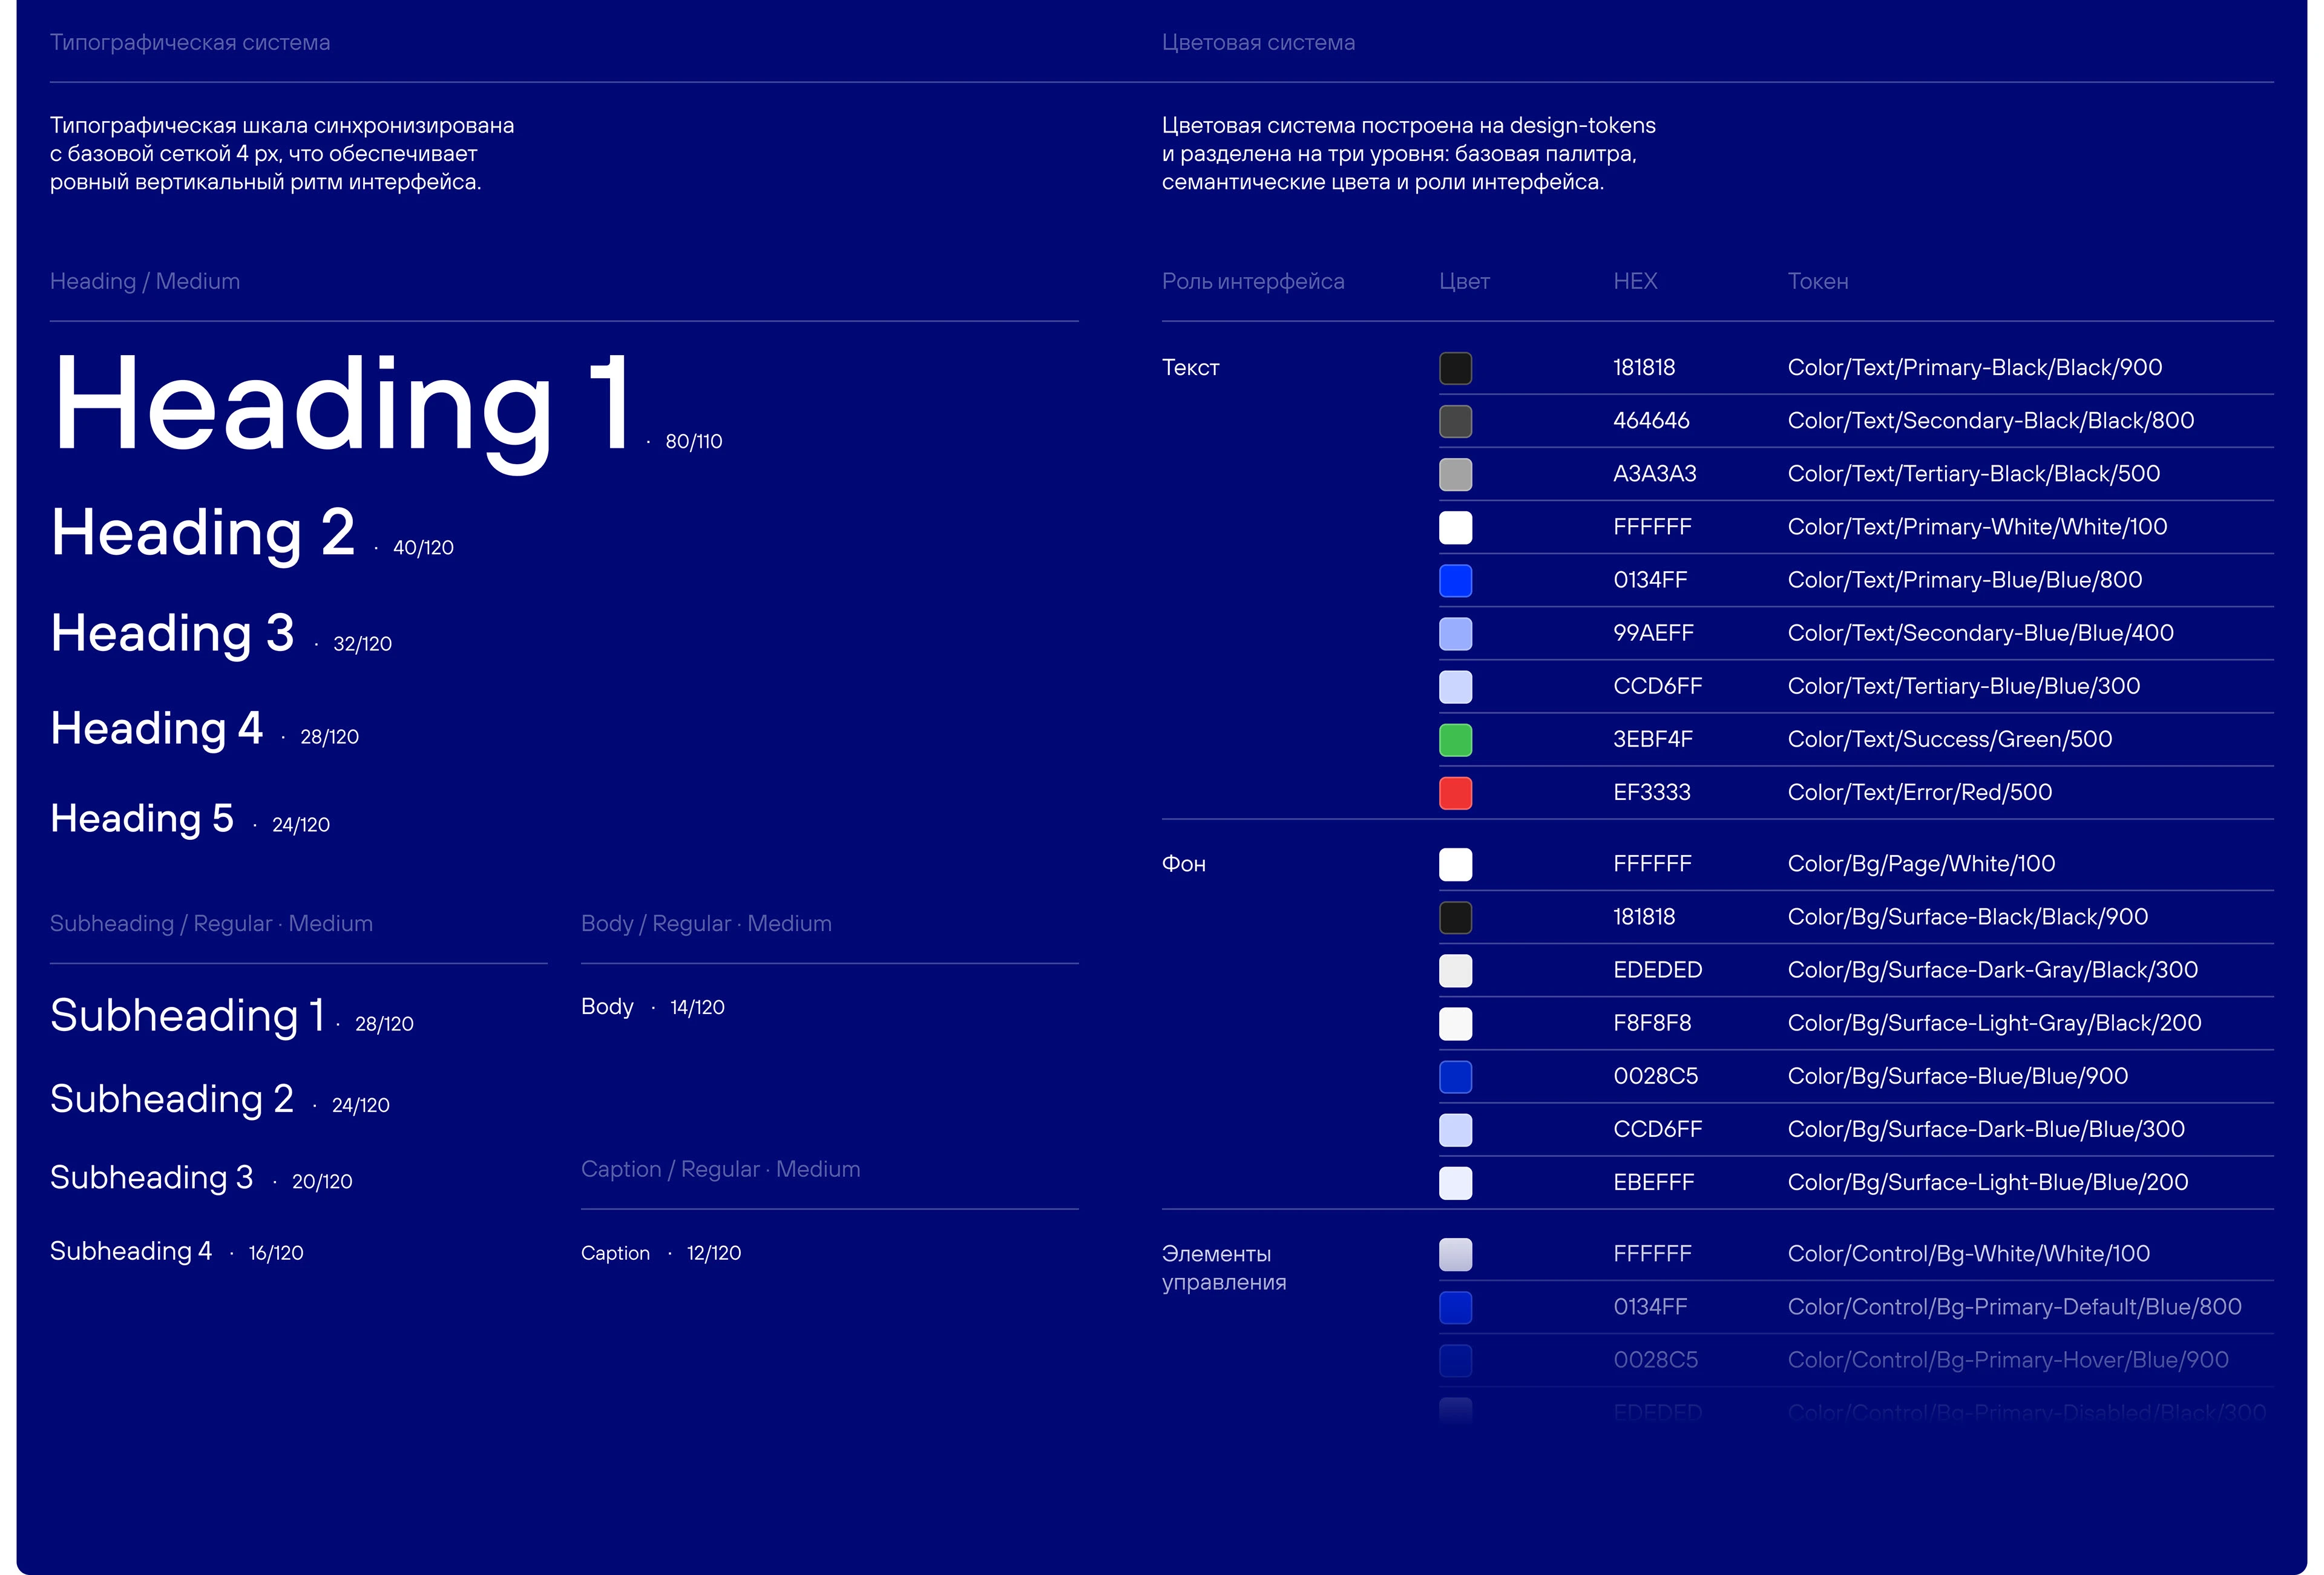Click the HEX column header
2324x1575 pixels.
click(1635, 282)
